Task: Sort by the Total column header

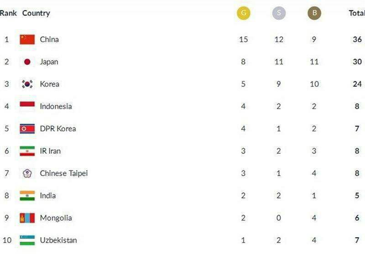Action: [357, 13]
